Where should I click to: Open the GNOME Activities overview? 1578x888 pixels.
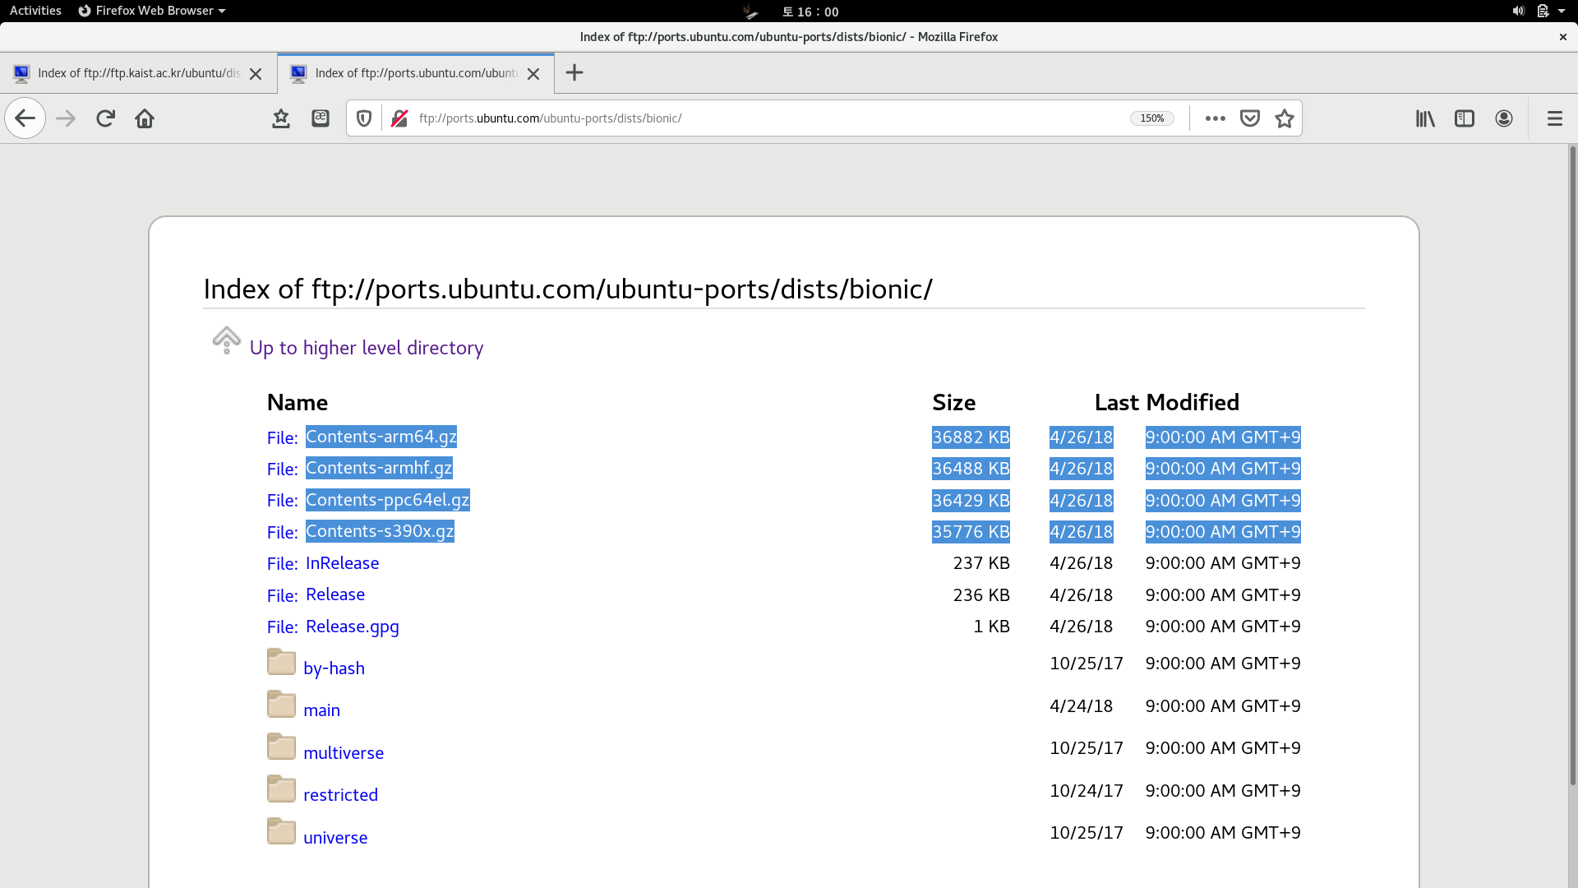35,11
